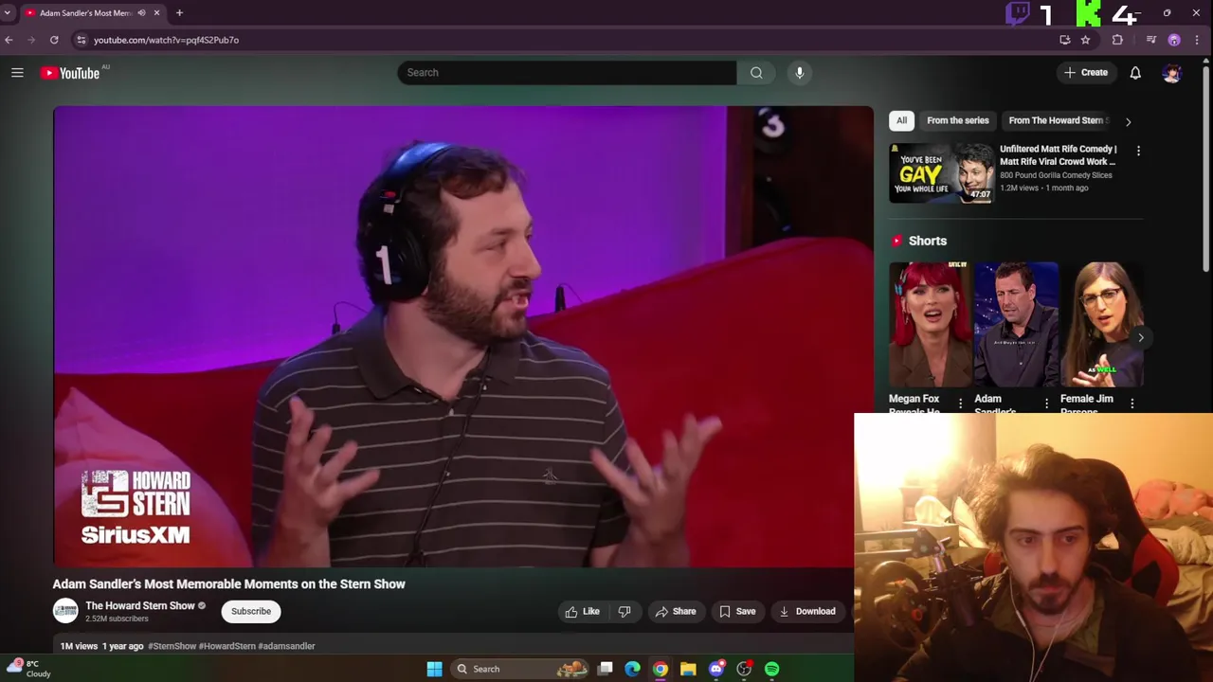Start voice search with microphone icon
Image resolution: width=1213 pixels, height=682 pixels.
pyautogui.click(x=800, y=73)
